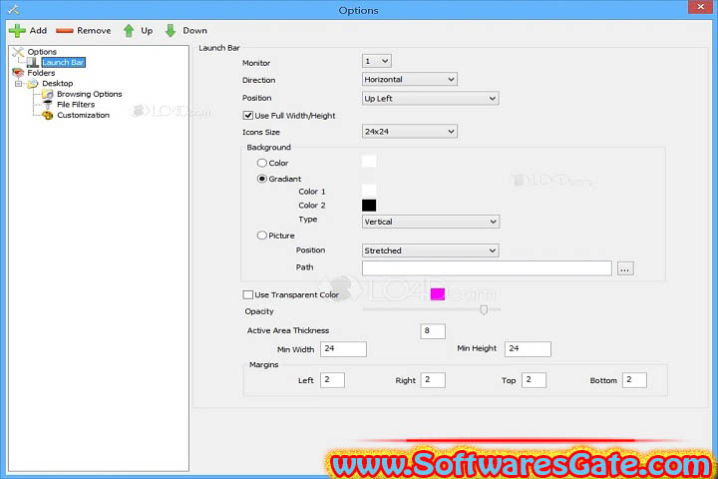Click the Folders icon in the tree
Screen dimensions: 718x479
click(18, 73)
